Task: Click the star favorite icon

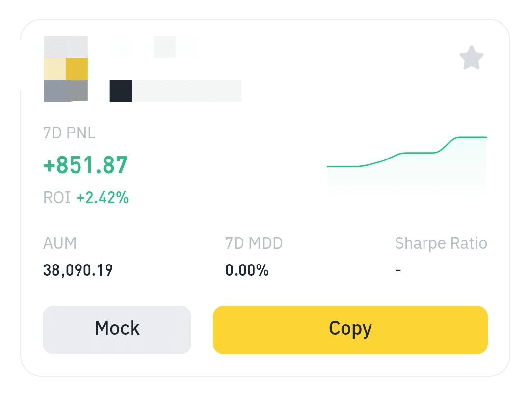Action: coord(472,58)
